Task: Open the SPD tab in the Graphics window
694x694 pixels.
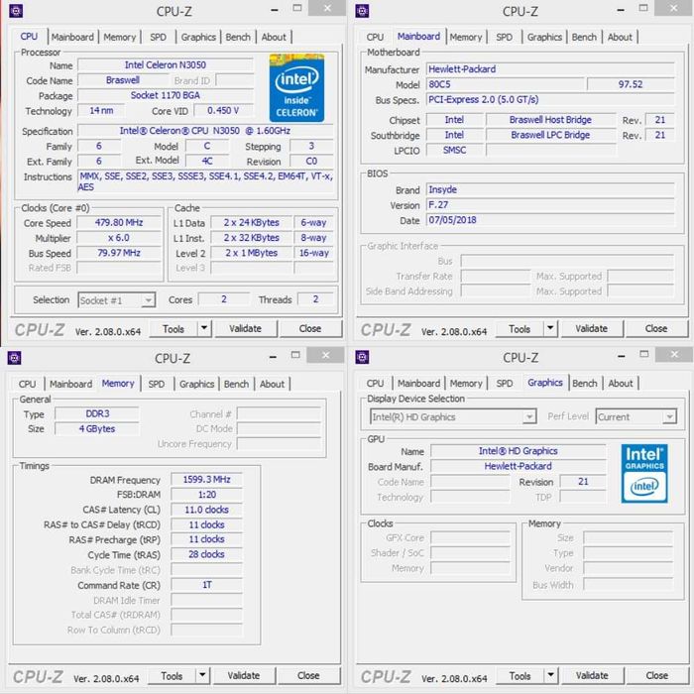Action: click(504, 384)
